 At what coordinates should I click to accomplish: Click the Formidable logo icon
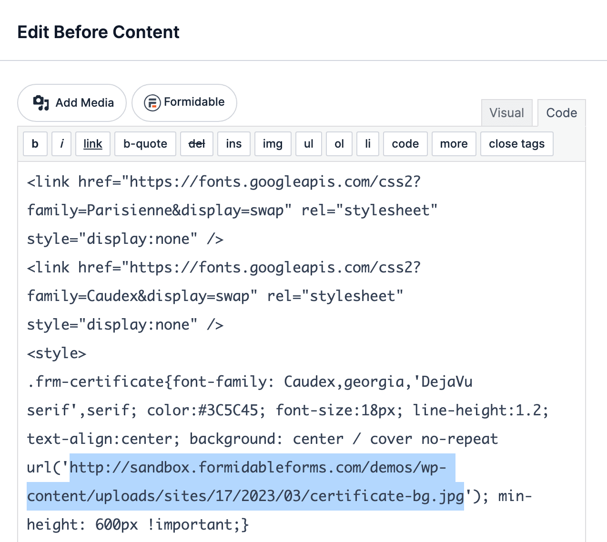(152, 102)
